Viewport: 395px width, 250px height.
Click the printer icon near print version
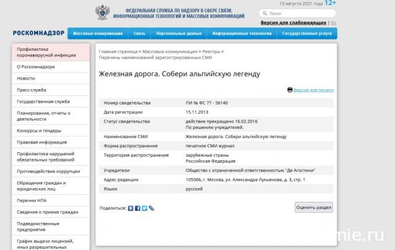tap(290, 90)
